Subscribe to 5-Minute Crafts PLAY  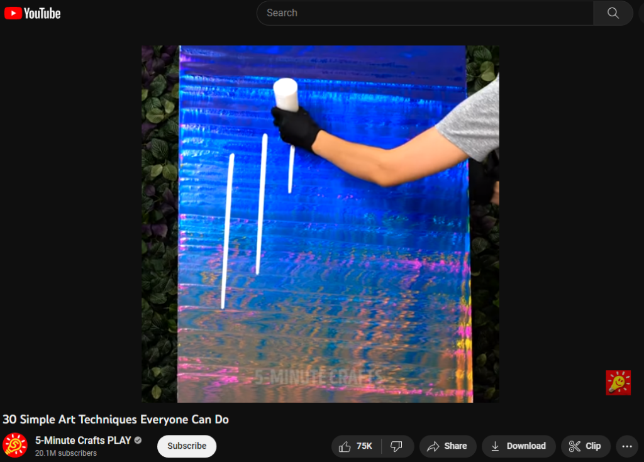click(187, 446)
